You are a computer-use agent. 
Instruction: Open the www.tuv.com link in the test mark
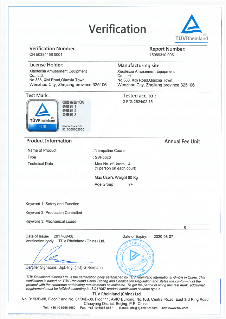pyautogui.click(x=72, y=126)
